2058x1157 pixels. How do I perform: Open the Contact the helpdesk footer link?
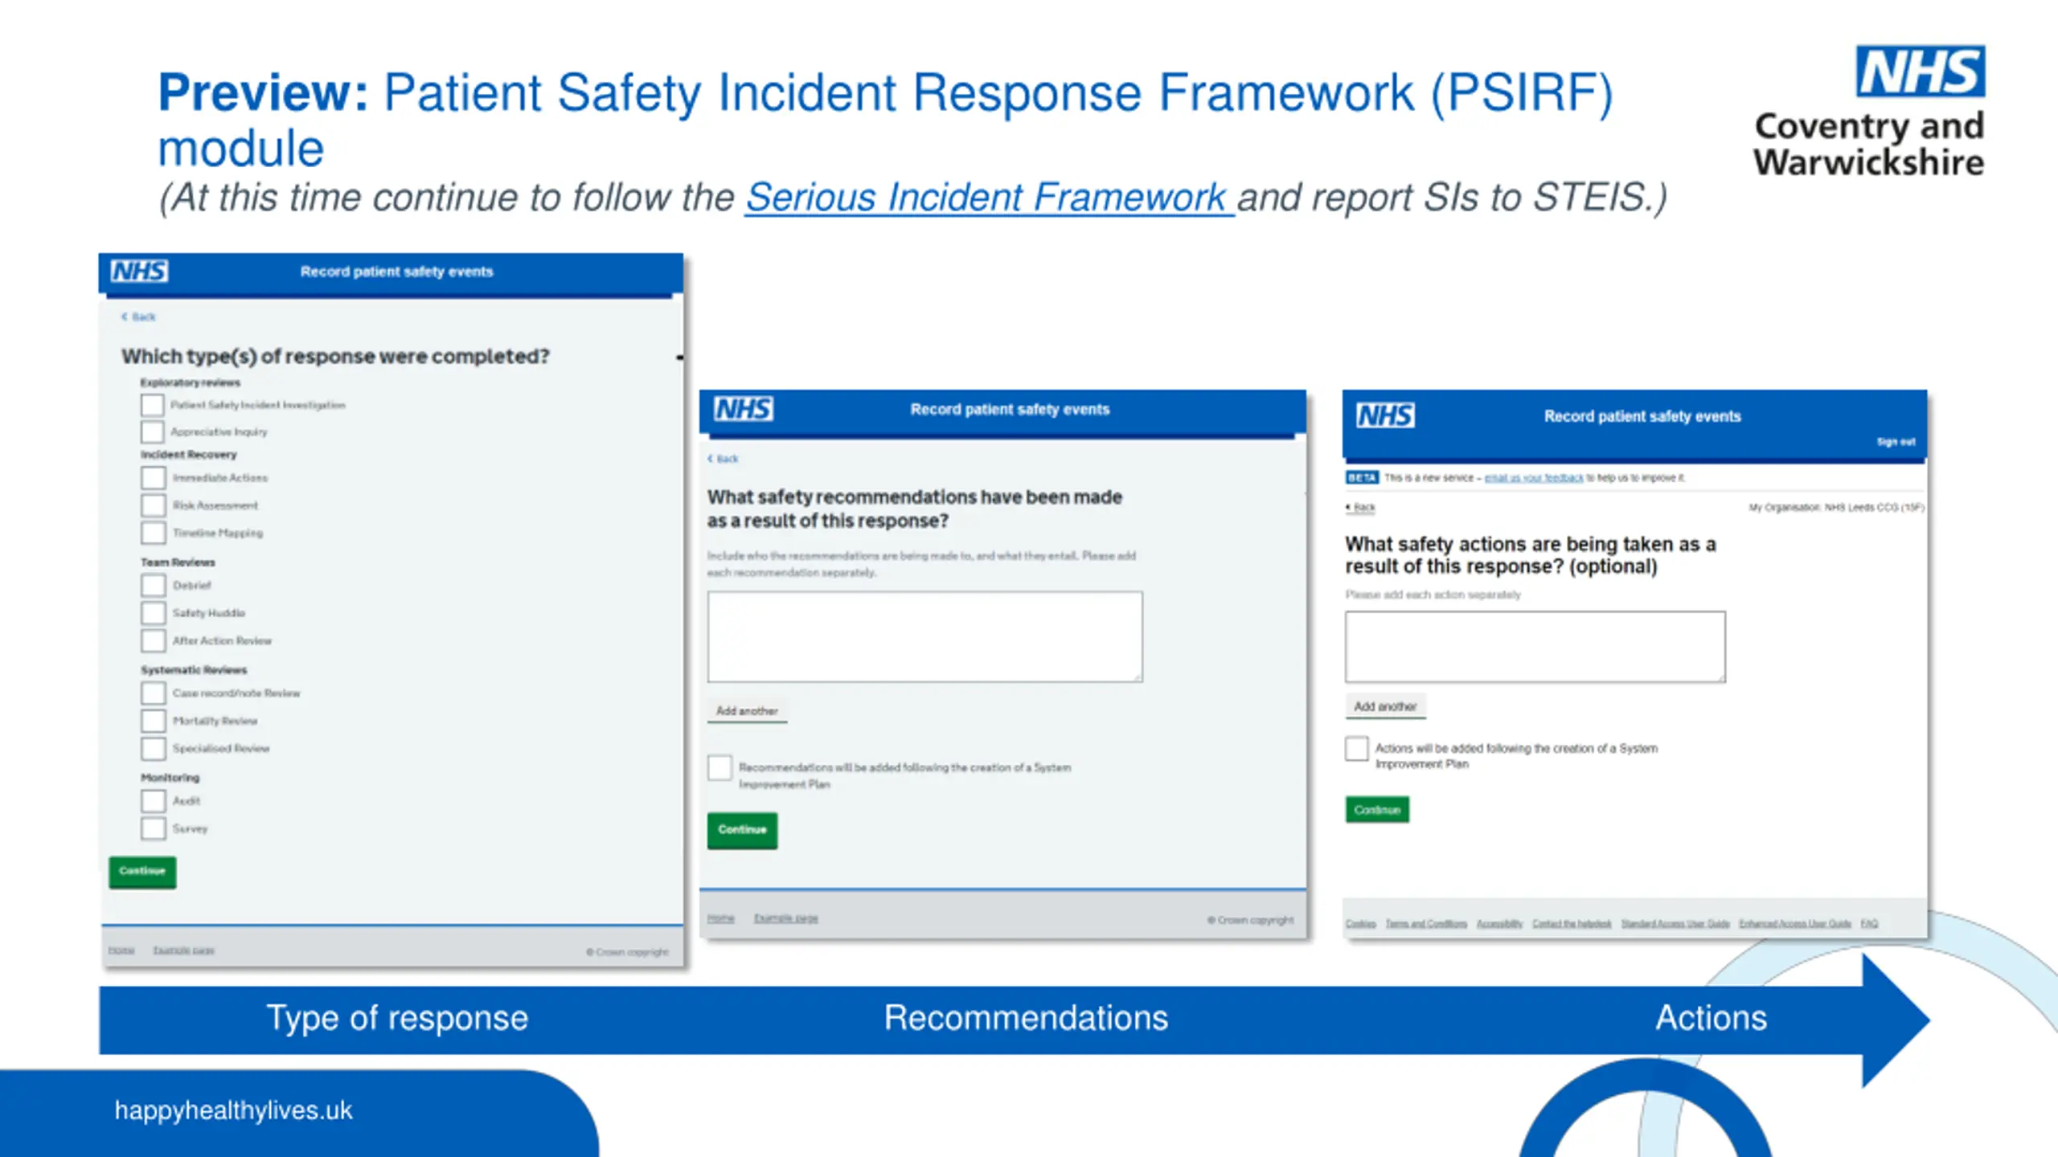[x=1572, y=923]
